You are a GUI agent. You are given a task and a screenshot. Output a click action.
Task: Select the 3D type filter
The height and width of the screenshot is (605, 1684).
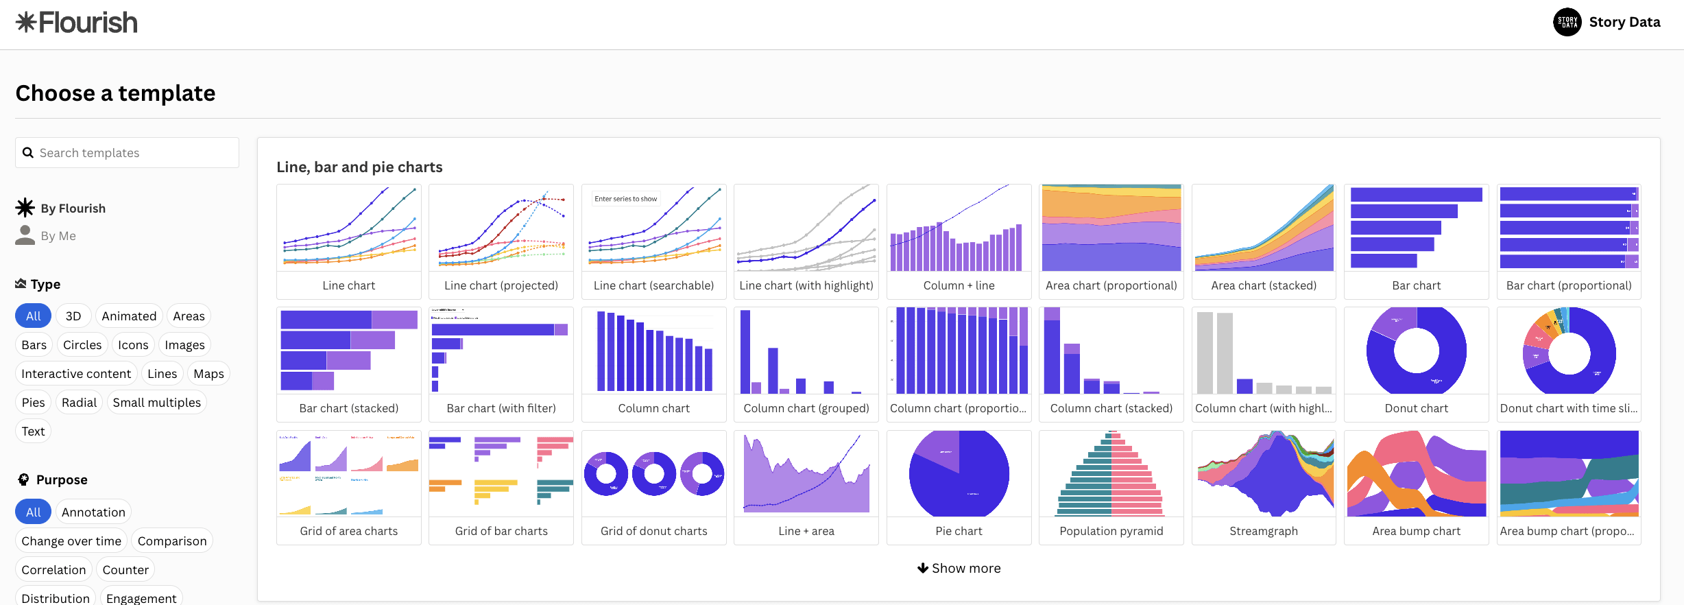(x=73, y=316)
